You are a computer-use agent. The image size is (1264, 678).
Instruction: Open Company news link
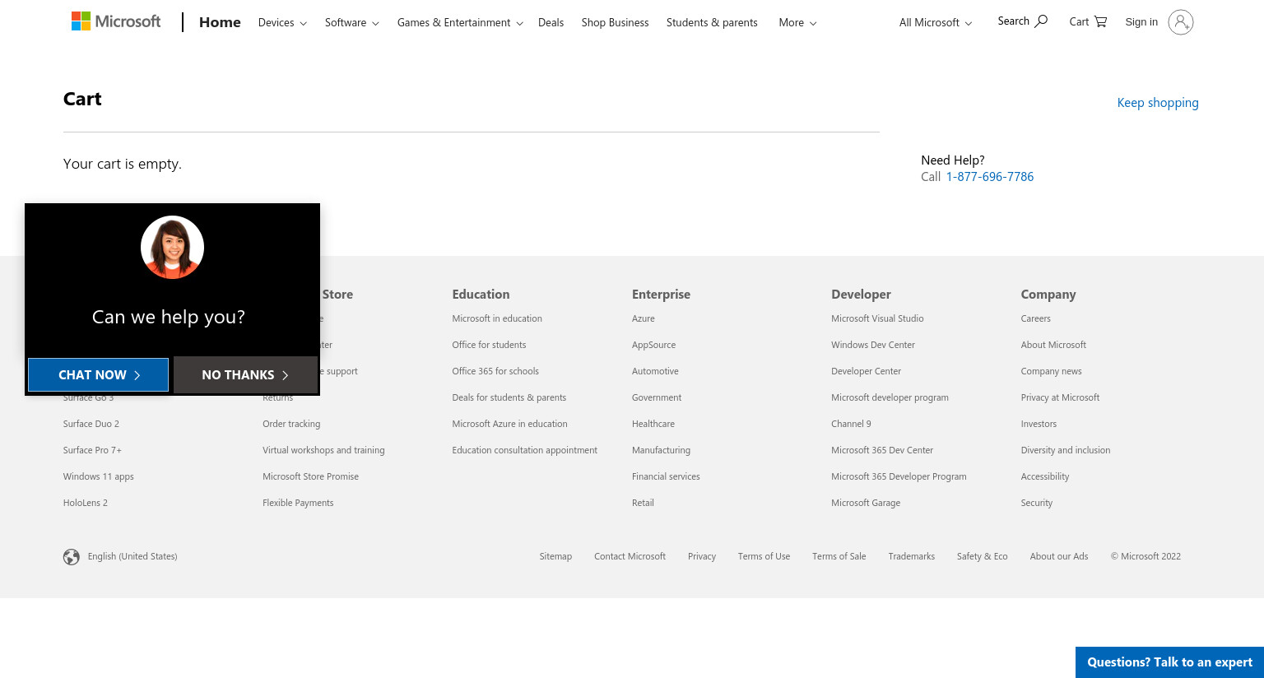[1051, 371]
